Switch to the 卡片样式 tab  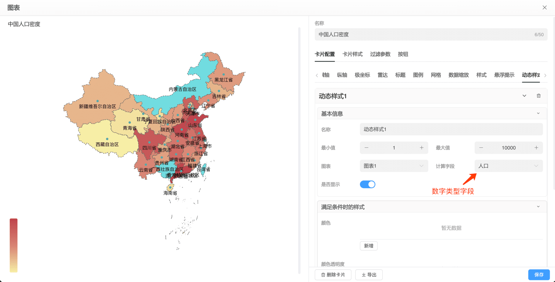(x=352, y=54)
